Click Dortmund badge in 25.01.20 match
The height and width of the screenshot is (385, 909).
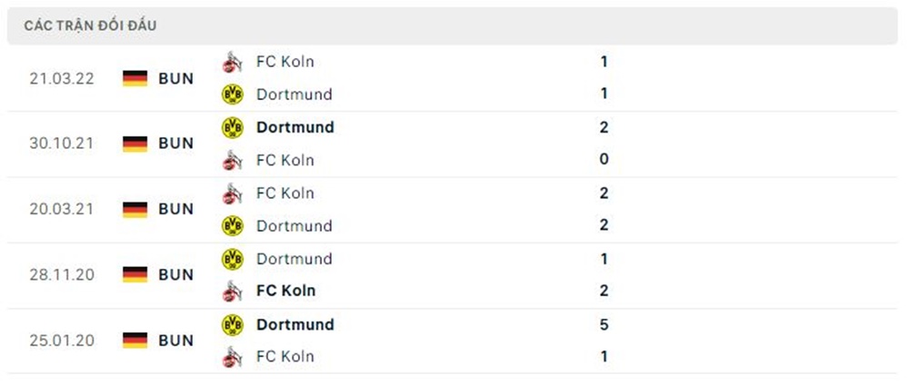[233, 324]
